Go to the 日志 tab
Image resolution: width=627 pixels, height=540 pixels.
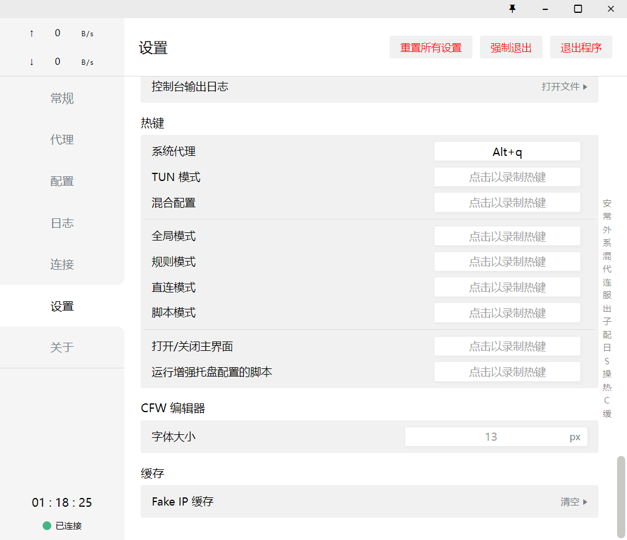tap(62, 223)
